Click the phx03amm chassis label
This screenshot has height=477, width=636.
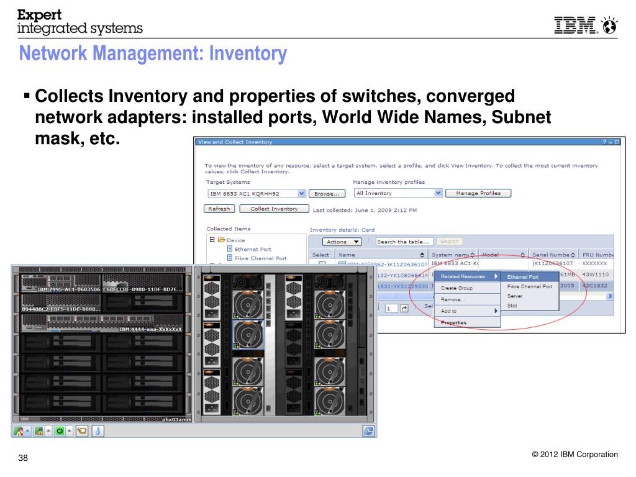tap(176, 419)
